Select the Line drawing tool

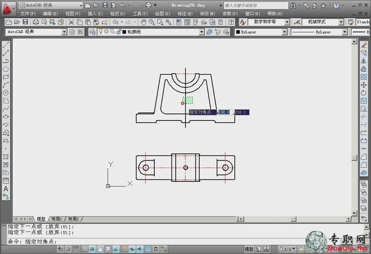(6, 45)
